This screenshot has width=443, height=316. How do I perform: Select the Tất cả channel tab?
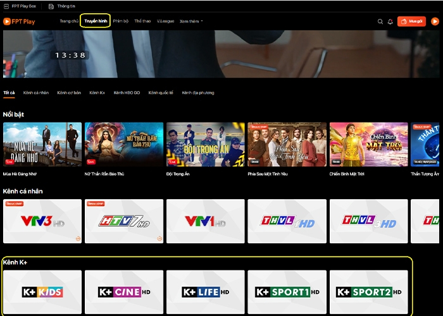(x=9, y=93)
